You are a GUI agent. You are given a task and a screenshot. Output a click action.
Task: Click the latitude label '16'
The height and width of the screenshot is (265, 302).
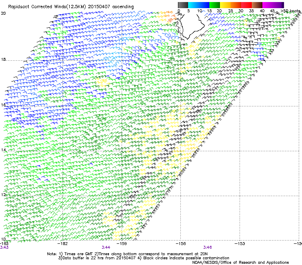point(3,105)
